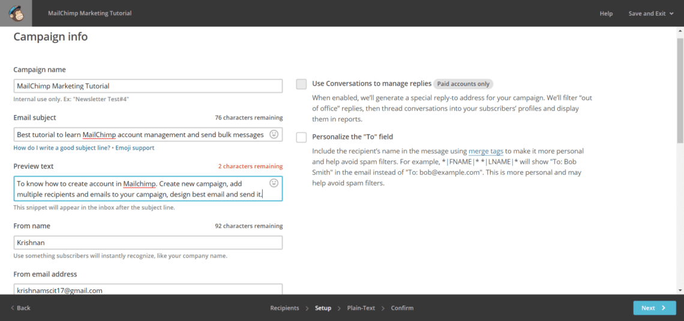Click the "92 characters remaining" counter
Screen dimensions: 684x321
point(248,226)
